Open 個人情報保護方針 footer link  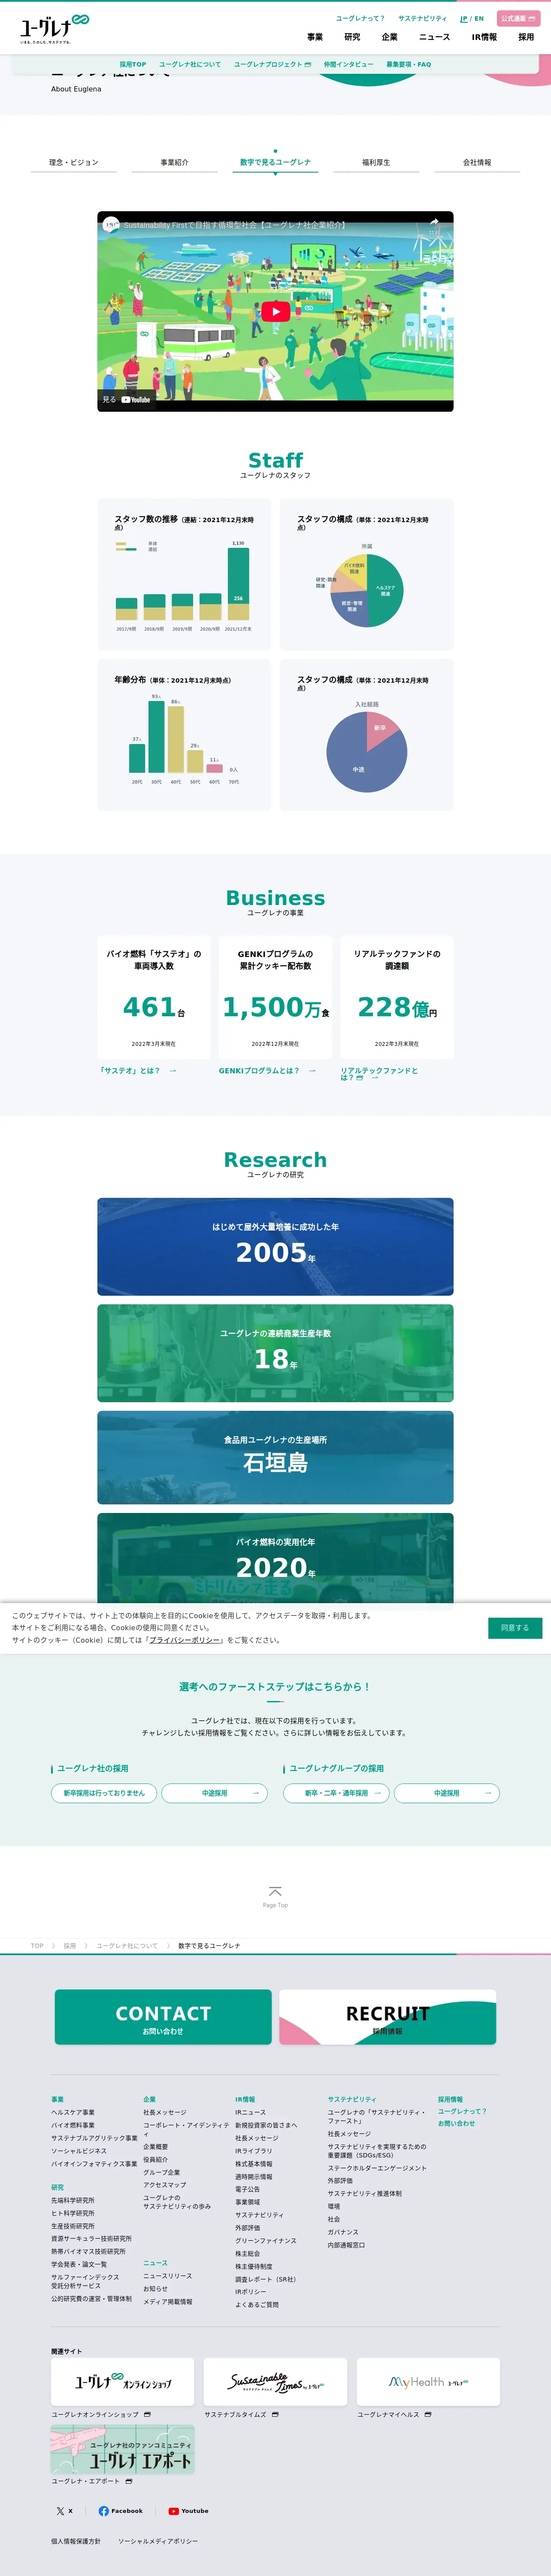pyautogui.click(x=76, y=2541)
